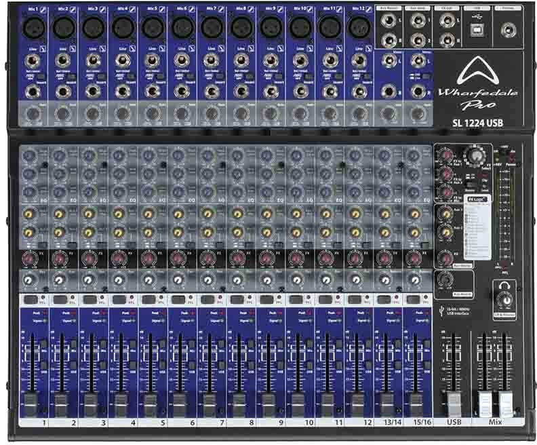Click the headphone icon above the phones knob

505,286
